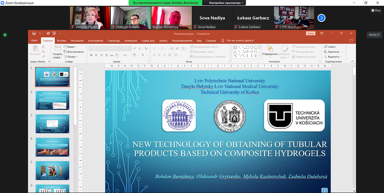
Task: Click the Save icon in PowerPoint quick access toolbar
Action: pos(34,33)
